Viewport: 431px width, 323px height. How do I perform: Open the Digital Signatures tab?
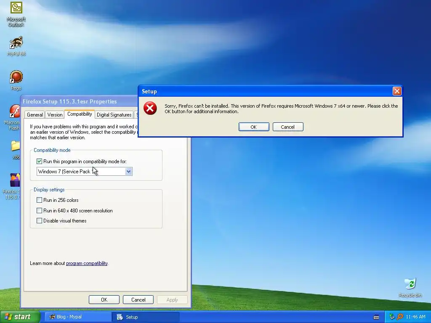[114, 115]
